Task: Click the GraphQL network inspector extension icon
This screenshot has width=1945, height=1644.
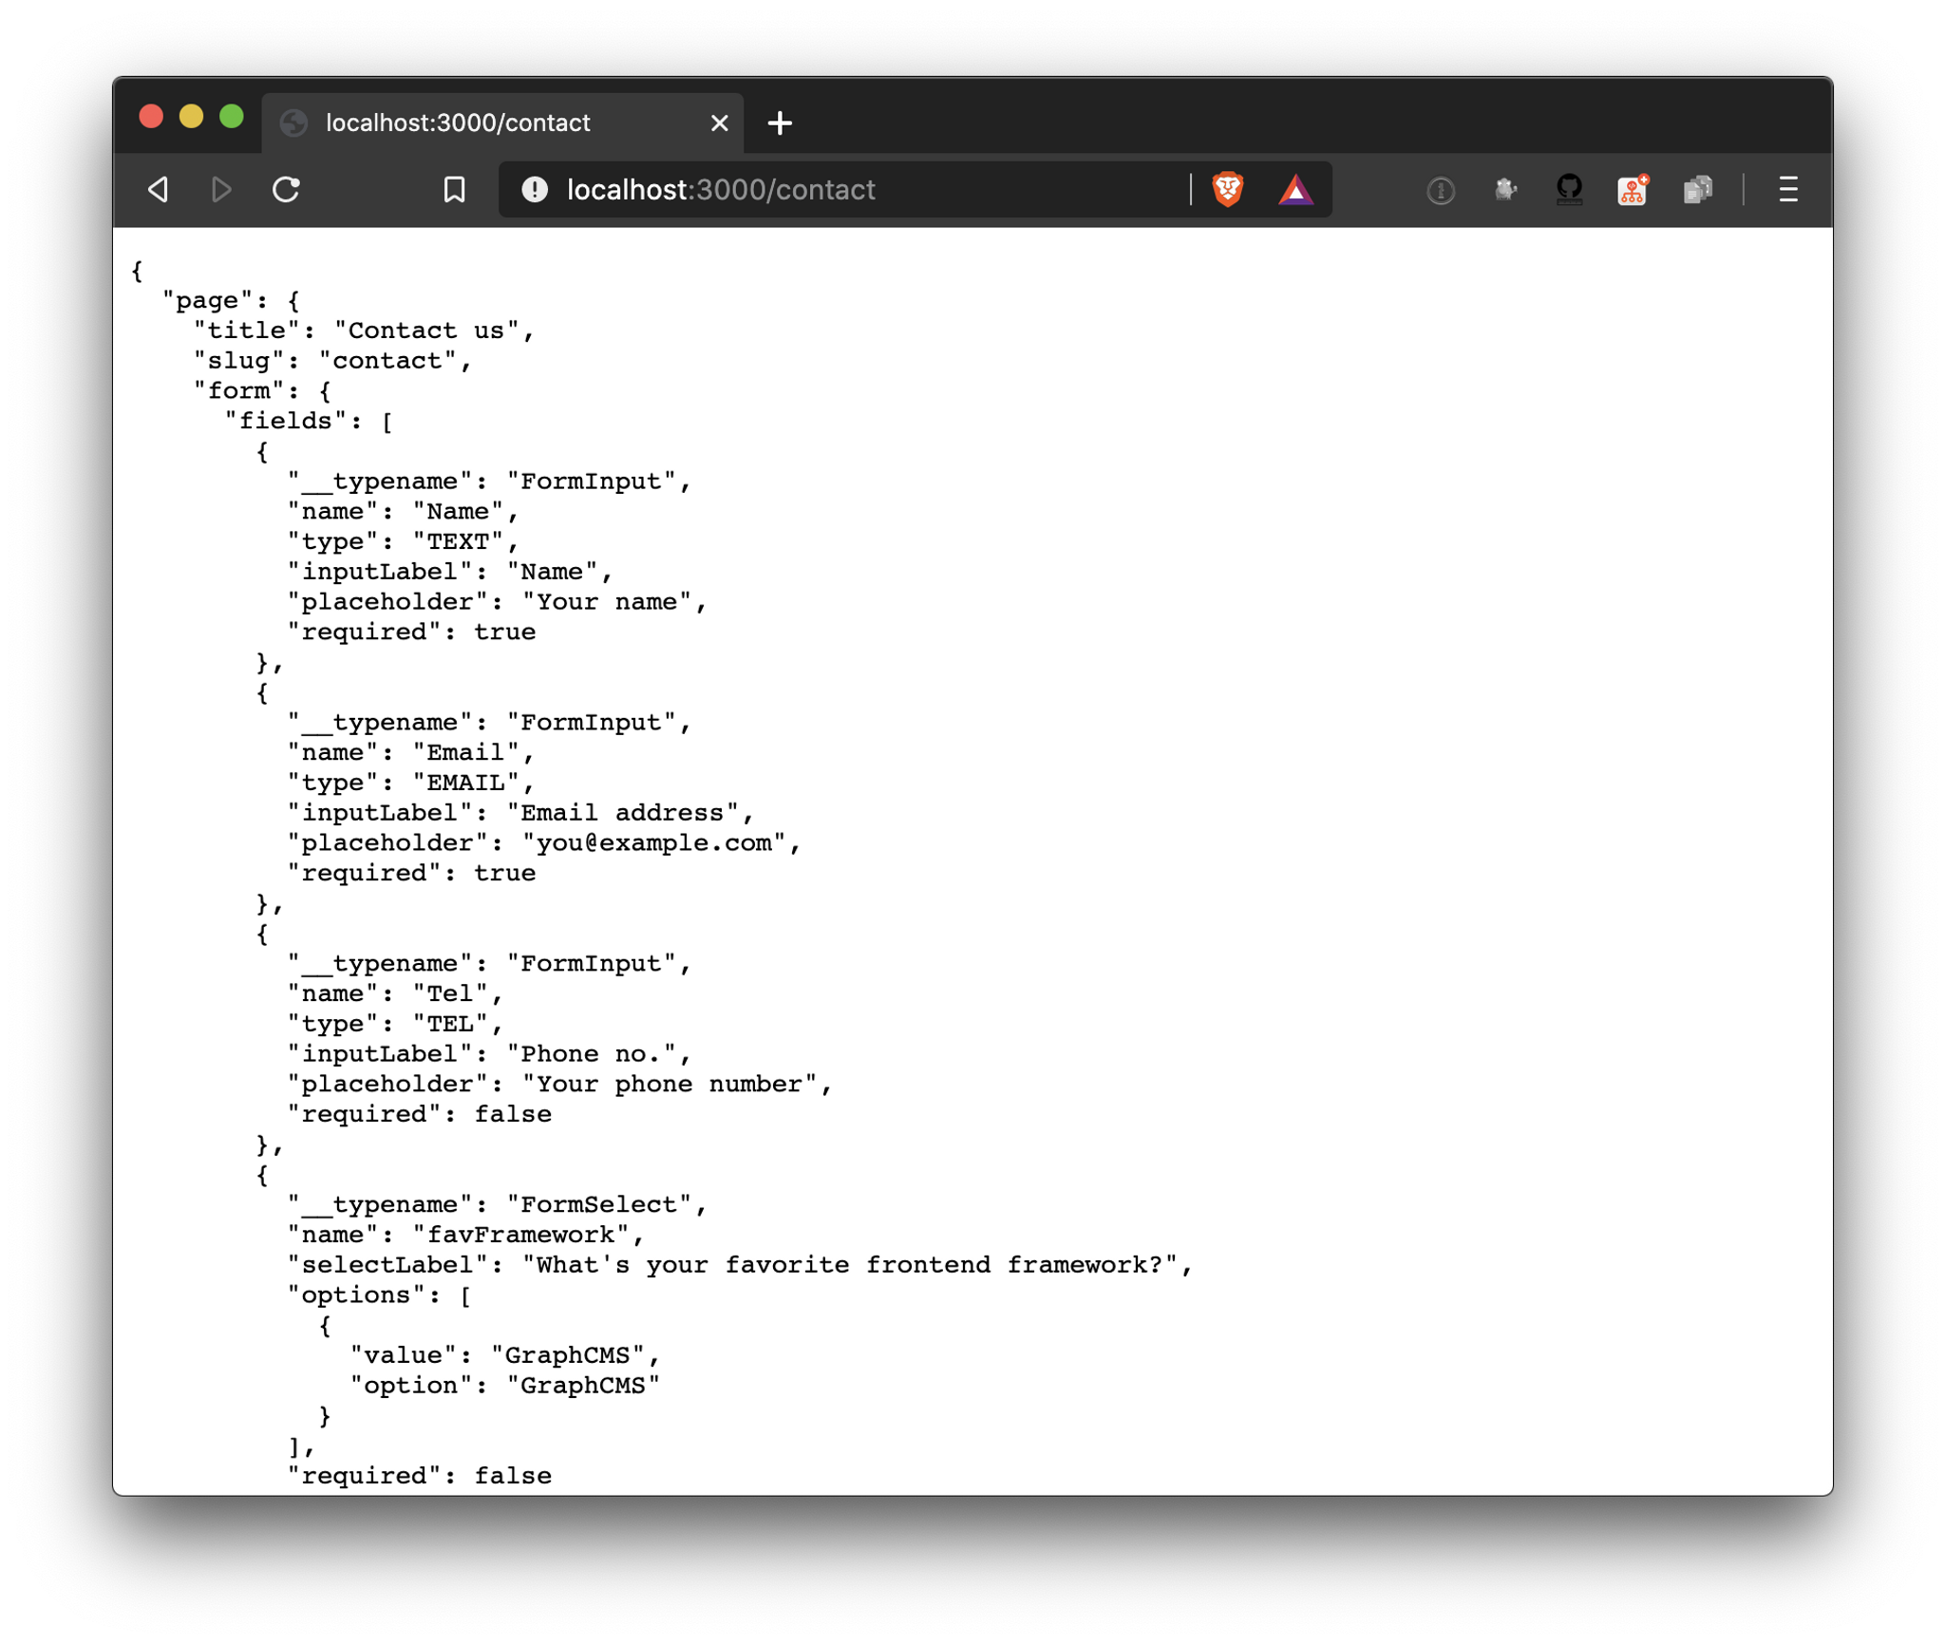Action: pyautogui.click(x=1632, y=190)
